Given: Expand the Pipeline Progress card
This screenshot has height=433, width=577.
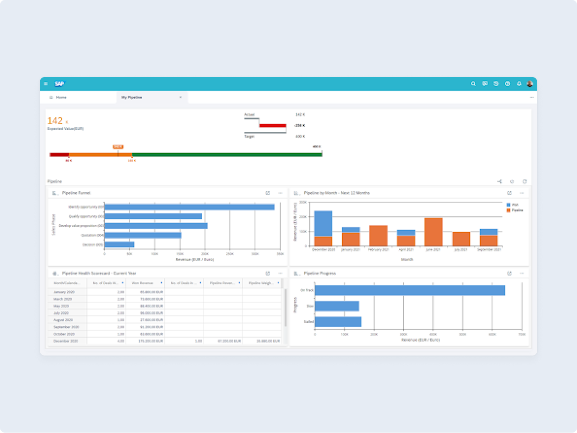Looking at the screenshot, I should point(509,273).
